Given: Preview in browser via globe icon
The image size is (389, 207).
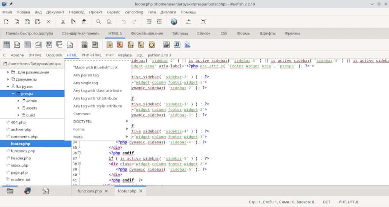Looking at the screenshot, I should click(174, 22).
